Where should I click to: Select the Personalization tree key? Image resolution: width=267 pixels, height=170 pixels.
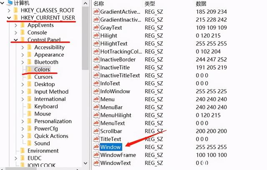click(x=53, y=121)
